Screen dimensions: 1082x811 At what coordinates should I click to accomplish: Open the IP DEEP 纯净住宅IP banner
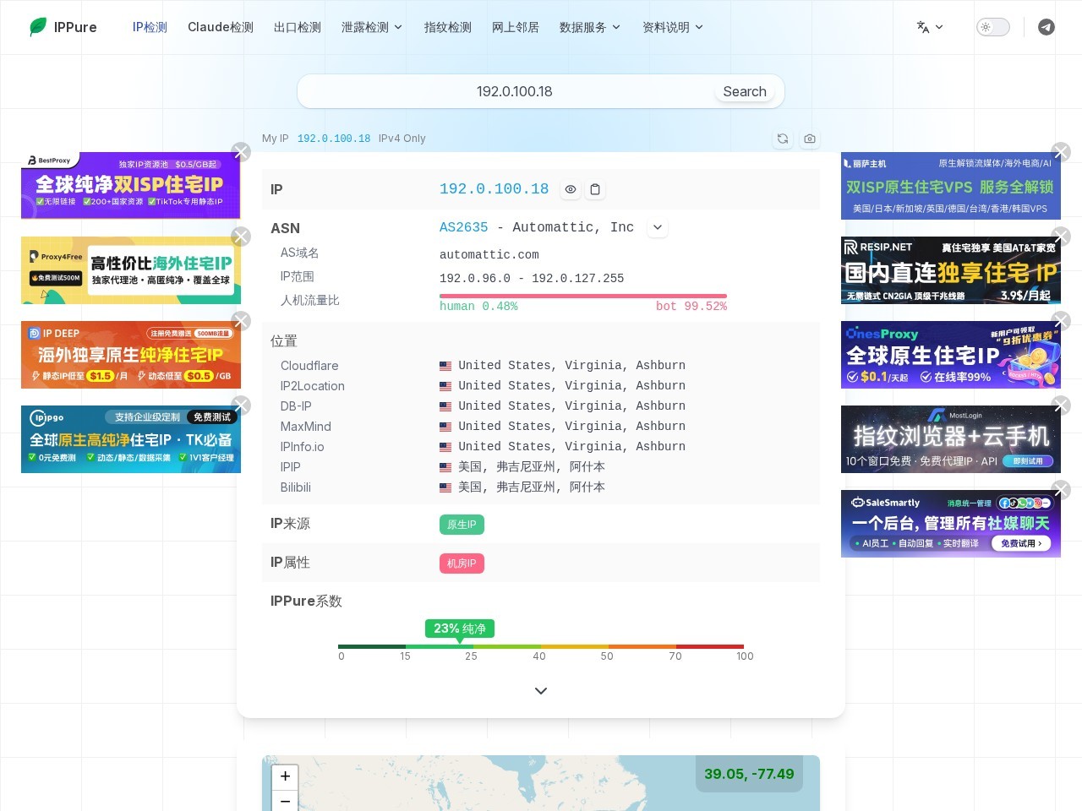[130, 355]
